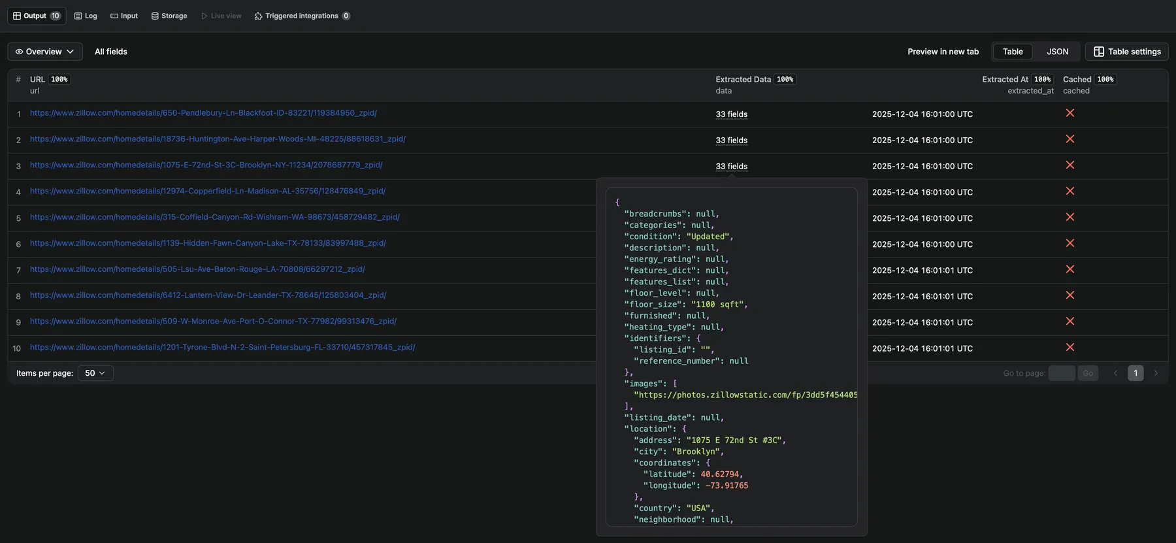Click the cached X icon in row 6
This screenshot has height=543, width=1176.
pyautogui.click(x=1070, y=243)
